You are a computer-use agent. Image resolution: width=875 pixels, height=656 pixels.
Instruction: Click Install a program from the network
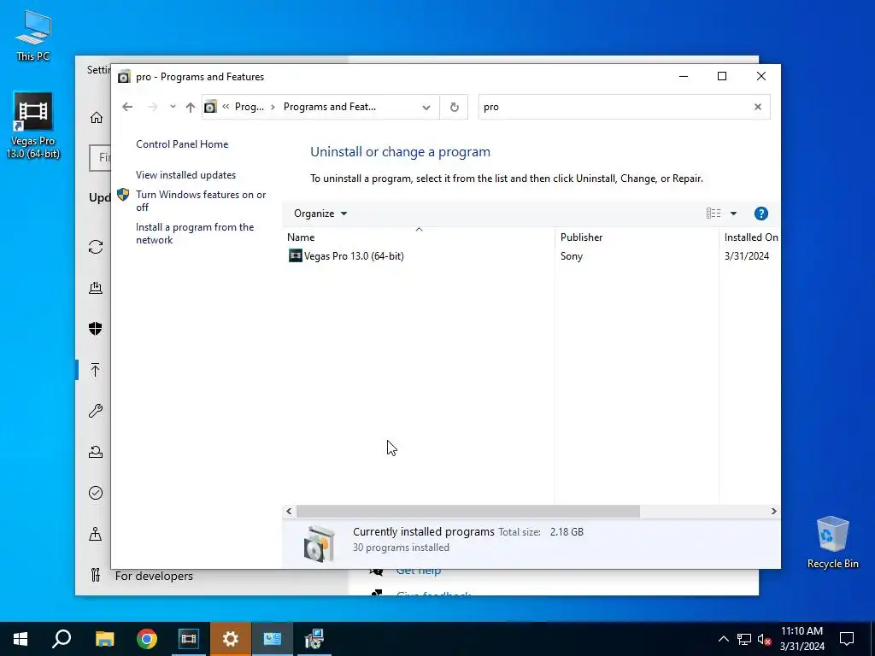[x=195, y=233]
